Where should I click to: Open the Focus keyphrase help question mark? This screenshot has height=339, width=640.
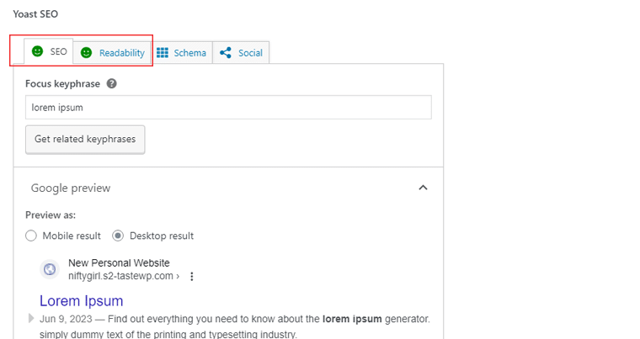point(112,84)
